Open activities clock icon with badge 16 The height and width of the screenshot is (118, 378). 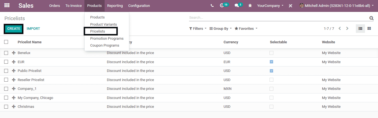point(222,6)
